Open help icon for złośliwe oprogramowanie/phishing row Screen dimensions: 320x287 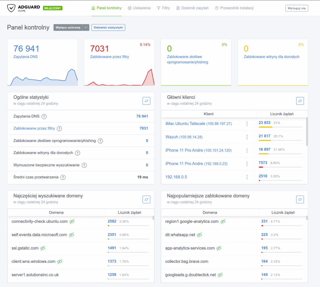pos(100,141)
